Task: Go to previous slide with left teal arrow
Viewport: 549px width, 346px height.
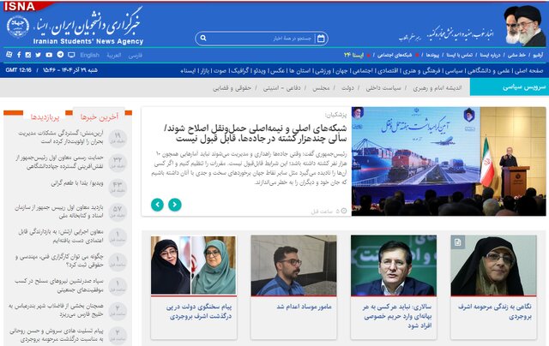Action: [157, 204]
